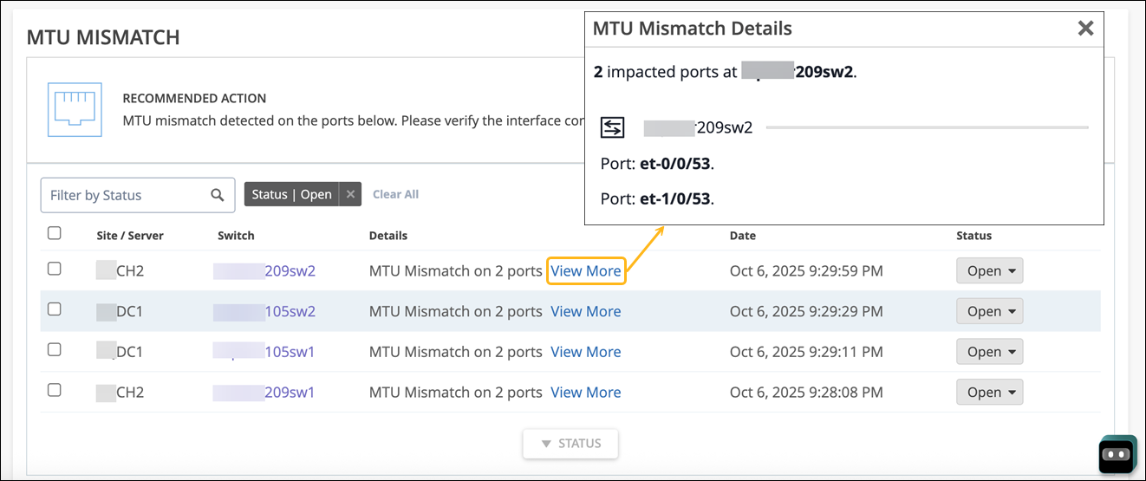Image resolution: width=1146 pixels, height=481 pixels.
Task: Expand Open status dropdown for 105sw2
Action: [x=989, y=311]
